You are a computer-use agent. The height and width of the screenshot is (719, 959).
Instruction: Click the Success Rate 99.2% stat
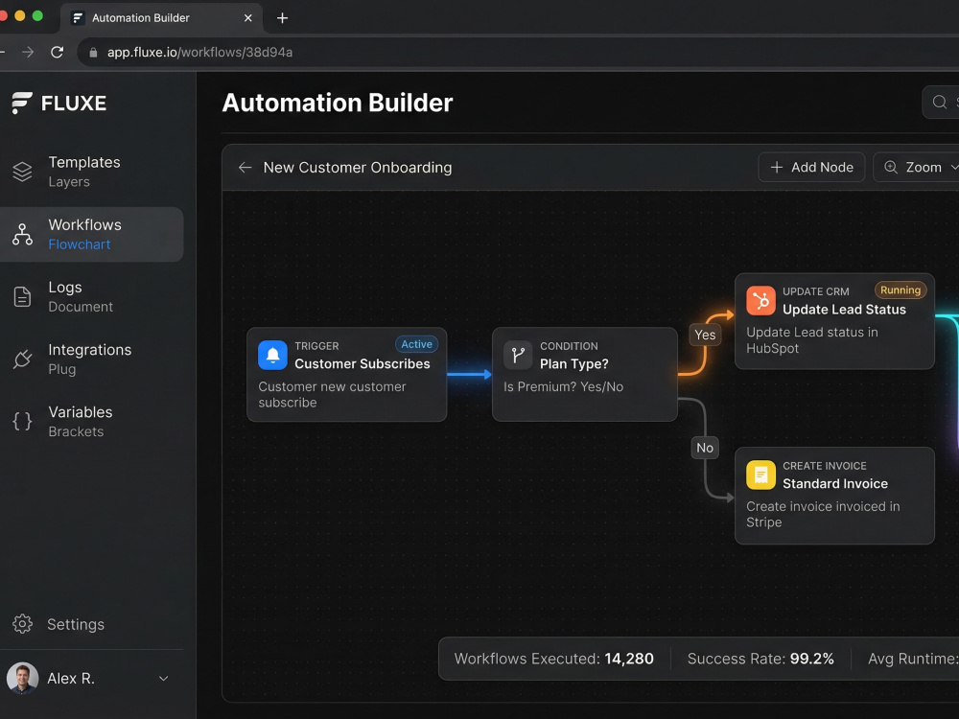tap(760, 659)
